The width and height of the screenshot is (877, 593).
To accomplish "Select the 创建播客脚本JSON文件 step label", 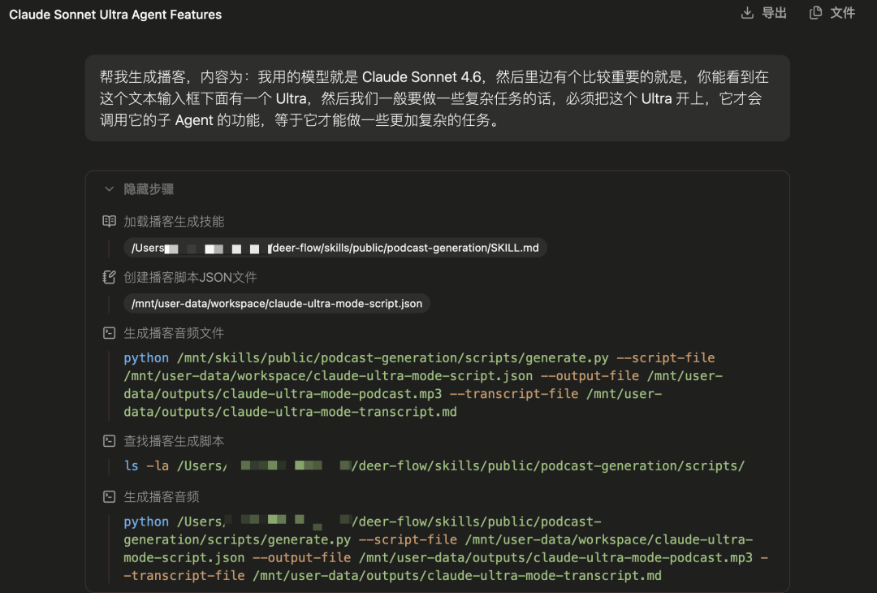I will click(x=190, y=277).
